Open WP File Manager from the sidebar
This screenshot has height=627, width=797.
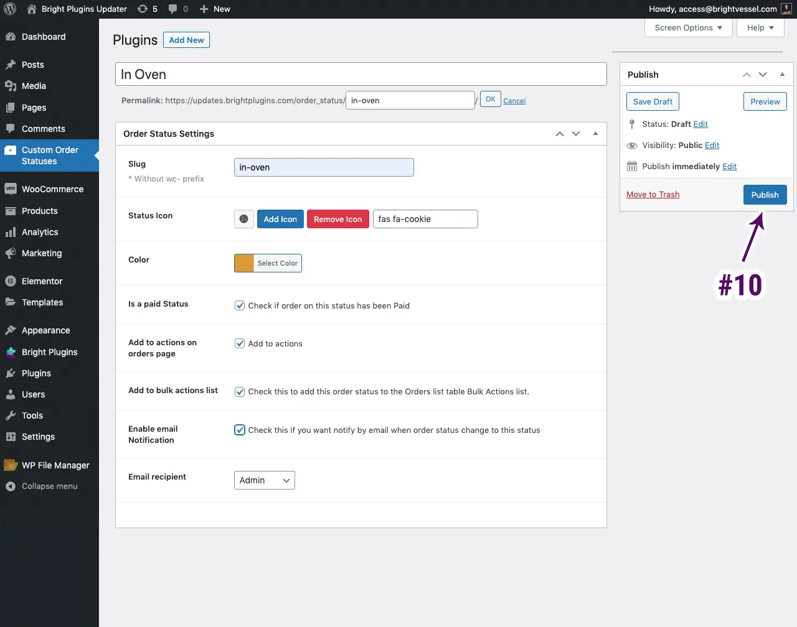48,465
